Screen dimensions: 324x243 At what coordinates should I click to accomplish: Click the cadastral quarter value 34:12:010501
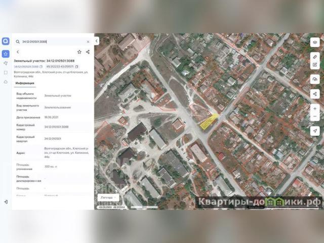pyautogui.click(x=53, y=139)
